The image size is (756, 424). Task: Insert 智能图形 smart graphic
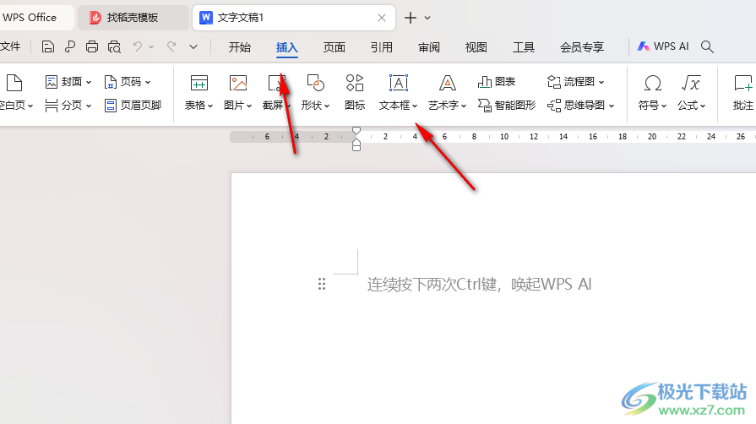pos(507,105)
